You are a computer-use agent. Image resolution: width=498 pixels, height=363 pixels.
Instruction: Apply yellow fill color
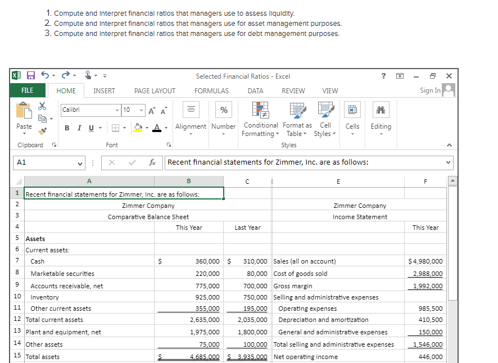point(138,128)
